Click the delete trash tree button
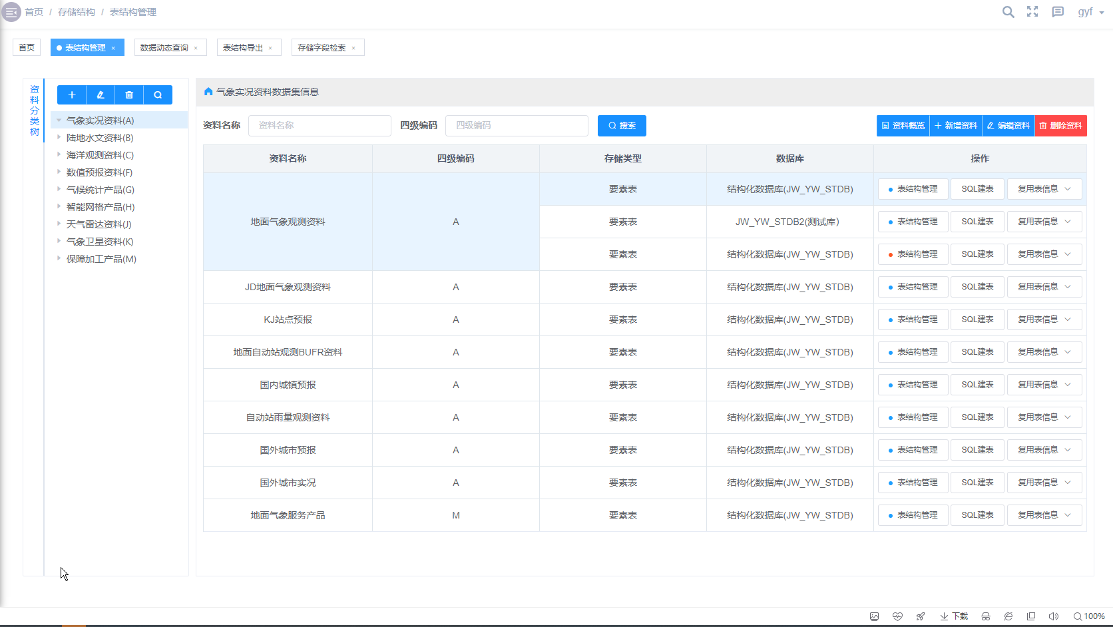The width and height of the screenshot is (1113, 627). click(x=129, y=95)
